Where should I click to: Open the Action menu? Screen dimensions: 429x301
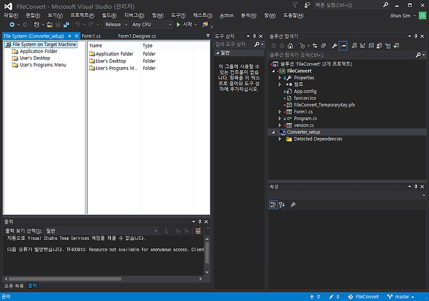[227, 15]
